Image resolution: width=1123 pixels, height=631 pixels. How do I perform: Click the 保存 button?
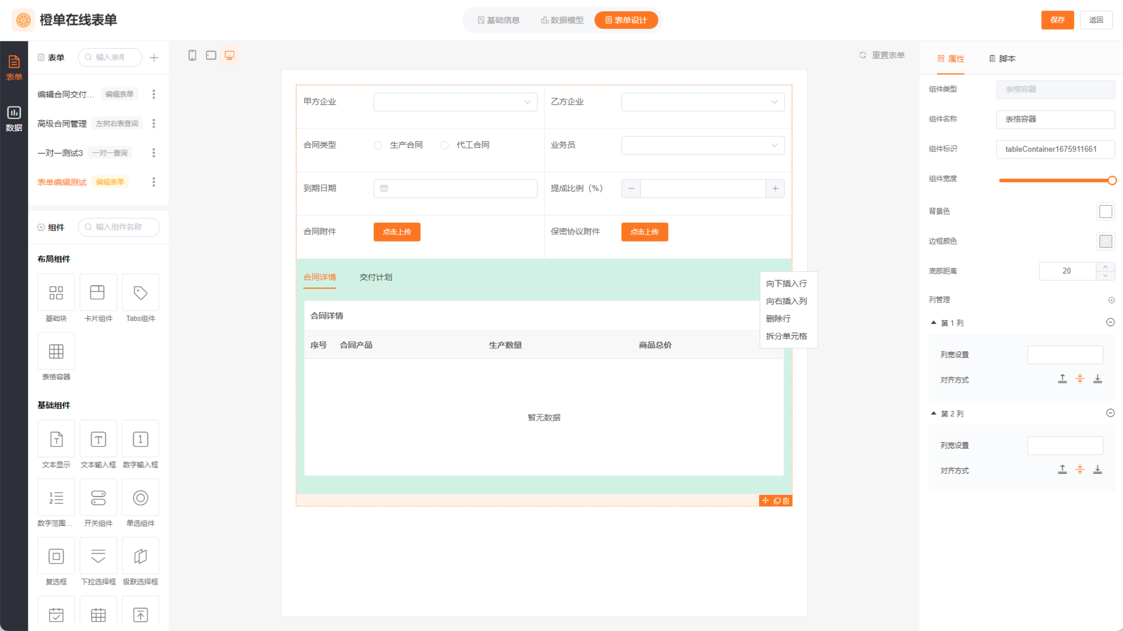1057,20
